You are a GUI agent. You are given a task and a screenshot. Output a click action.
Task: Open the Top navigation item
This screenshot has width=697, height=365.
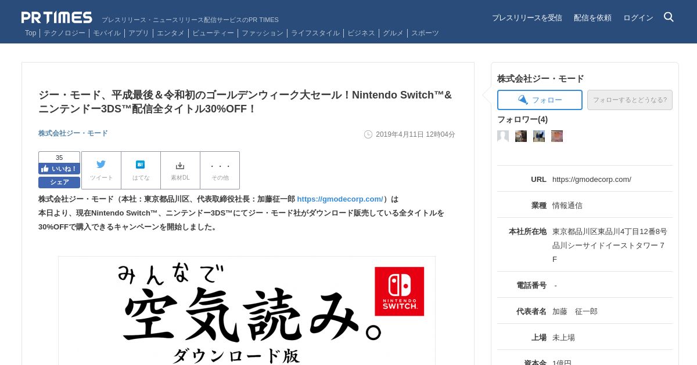click(30, 33)
